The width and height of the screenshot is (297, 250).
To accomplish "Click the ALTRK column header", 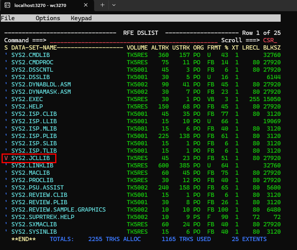I will coord(160,48).
